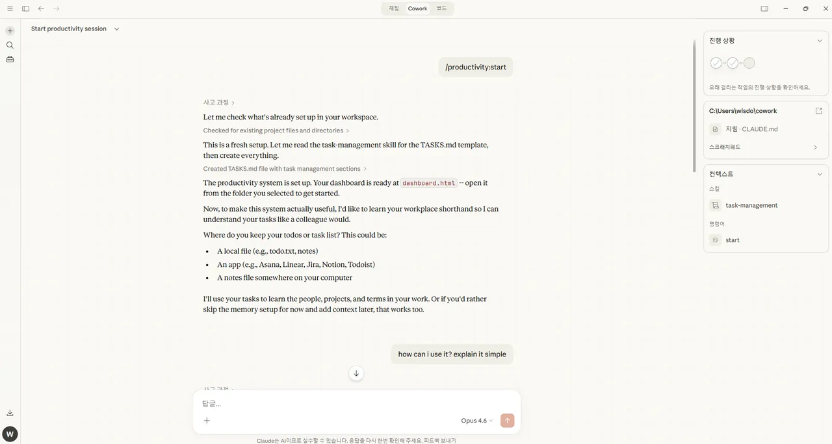The width and height of the screenshot is (832, 444).
Task: Start a new task with plus icon in left sidebar
Action: 10,31
